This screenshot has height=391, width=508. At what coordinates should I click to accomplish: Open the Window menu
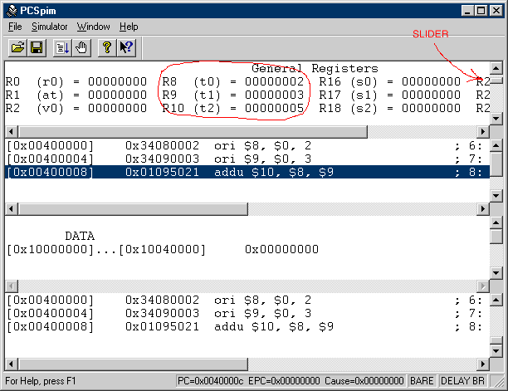pyautogui.click(x=93, y=27)
